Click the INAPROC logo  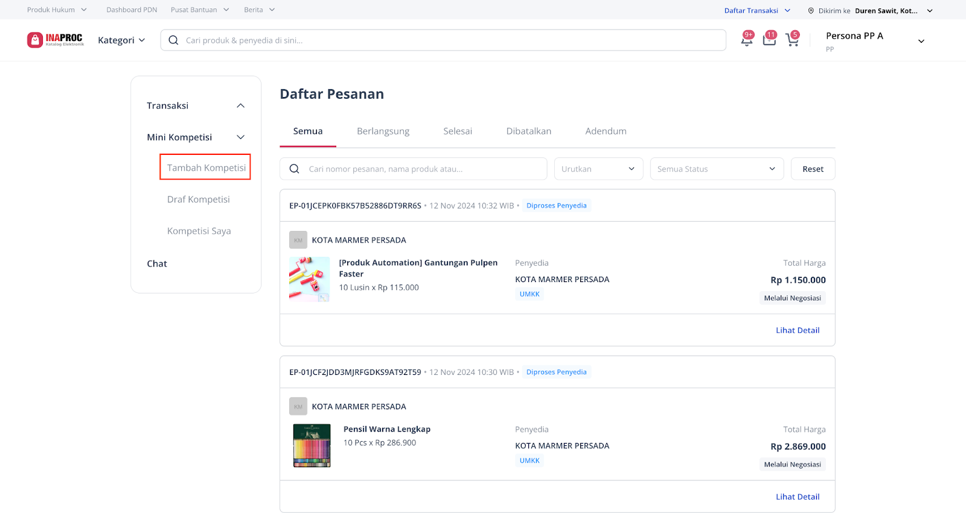pos(56,40)
